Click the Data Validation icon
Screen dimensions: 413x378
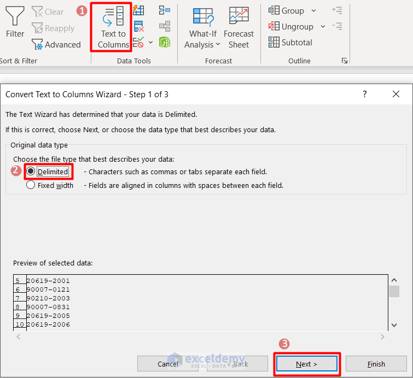[138, 42]
